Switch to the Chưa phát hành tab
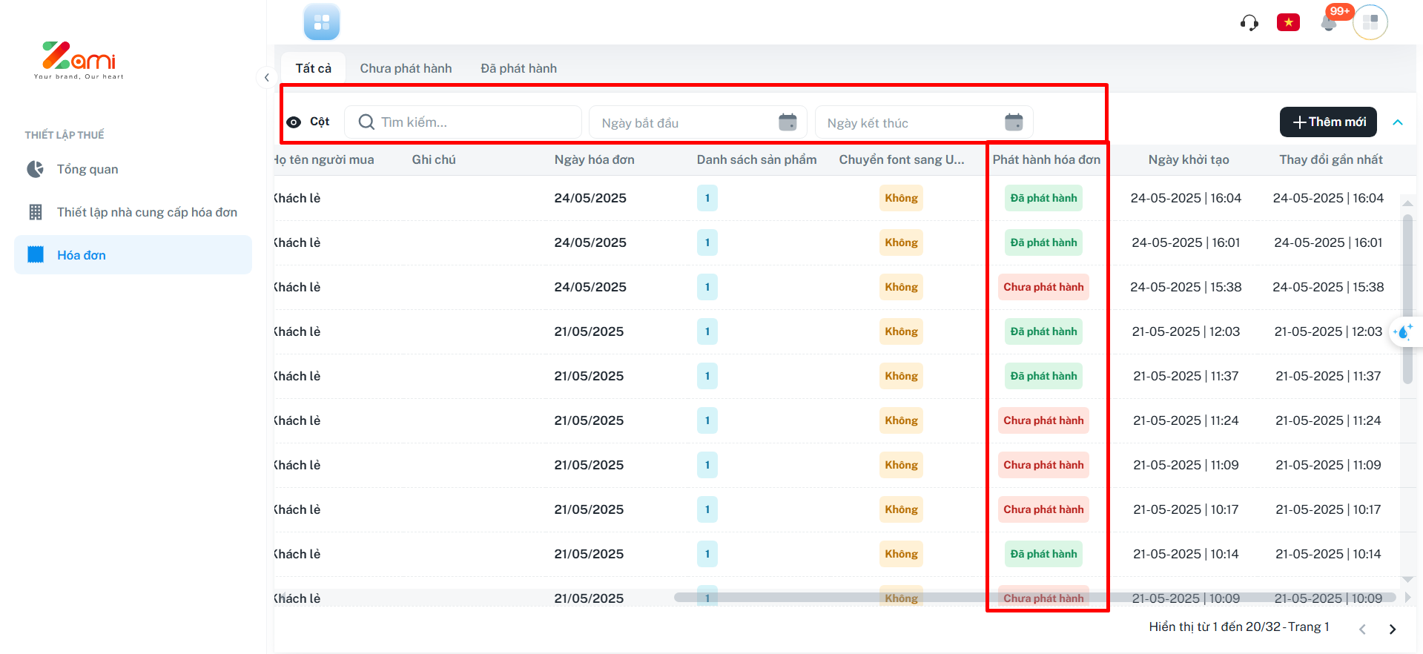The width and height of the screenshot is (1423, 654). (x=406, y=68)
